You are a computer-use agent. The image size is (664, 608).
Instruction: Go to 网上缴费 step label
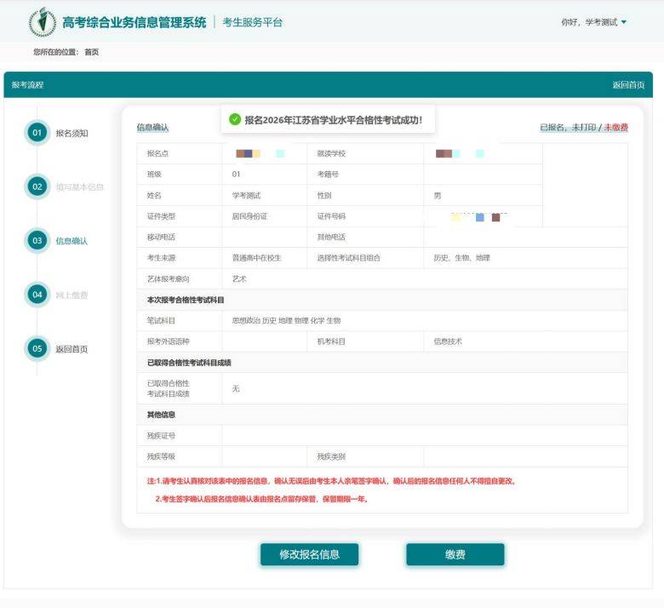72,295
